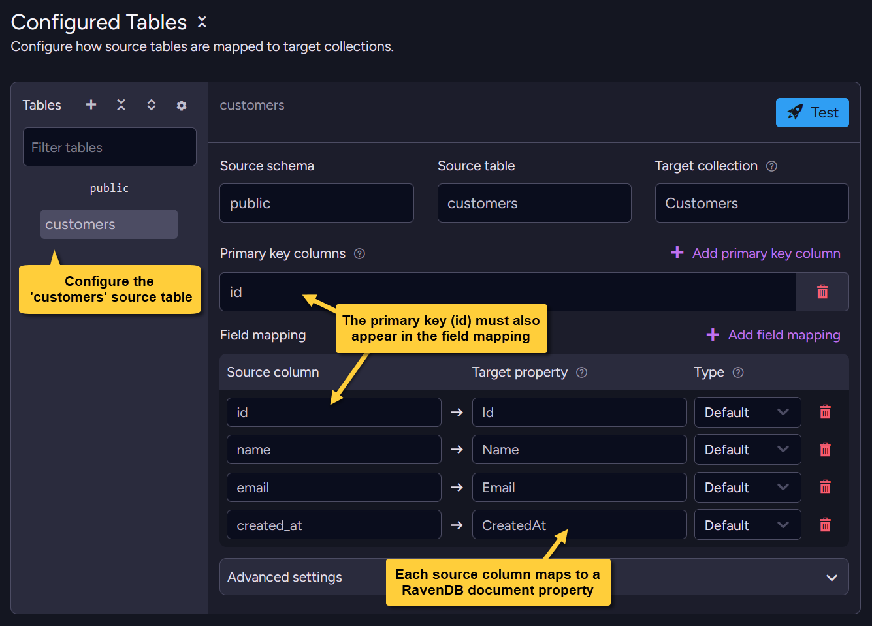Edit target property Name field

579,449
